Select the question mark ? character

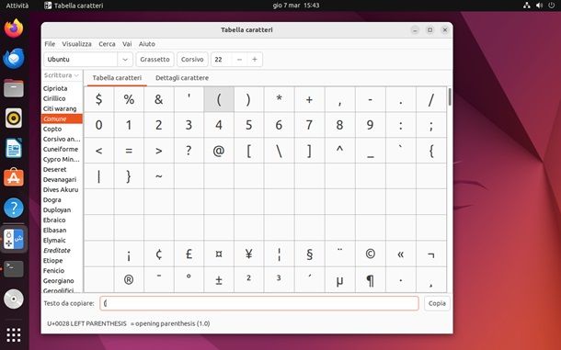pos(189,151)
